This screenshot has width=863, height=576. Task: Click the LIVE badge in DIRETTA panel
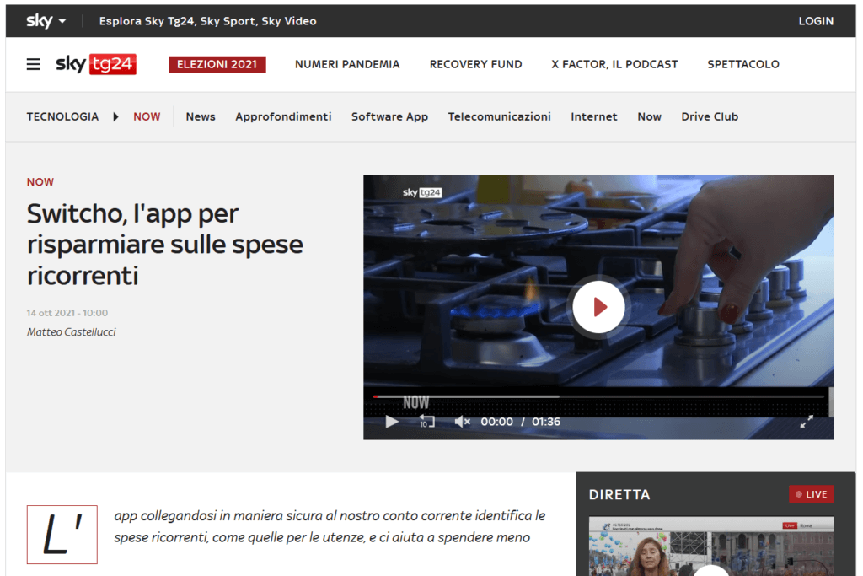[x=812, y=494]
